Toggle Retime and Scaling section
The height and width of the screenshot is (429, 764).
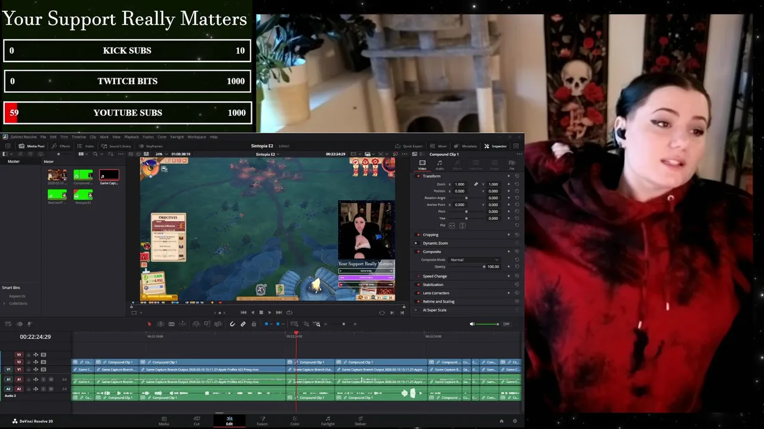coord(418,301)
